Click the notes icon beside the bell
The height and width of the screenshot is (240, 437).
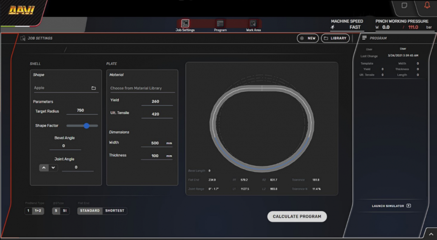[x=404, y=6]
